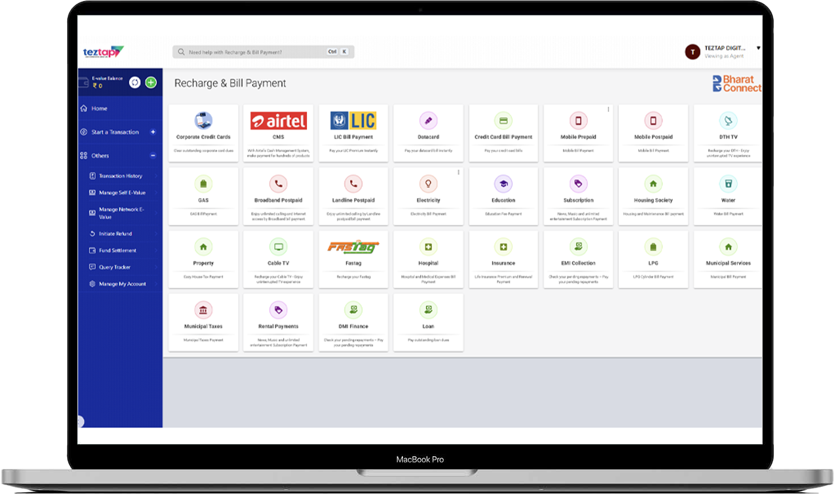Choose the Electricity bill payment icon

(428, 184)
